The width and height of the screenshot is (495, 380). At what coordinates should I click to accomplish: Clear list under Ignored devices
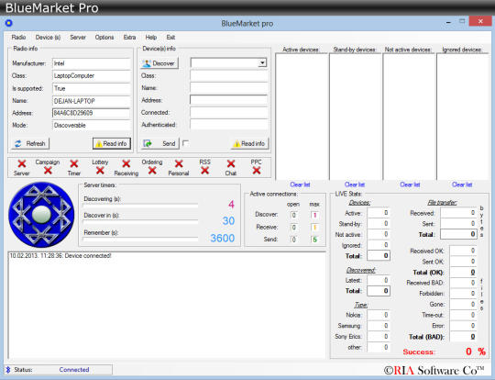(462, 184)
